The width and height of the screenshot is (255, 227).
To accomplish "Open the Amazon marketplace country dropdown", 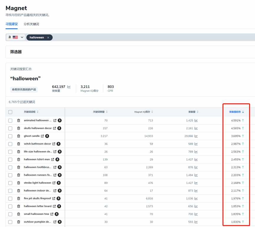I will tap(16, 37).
